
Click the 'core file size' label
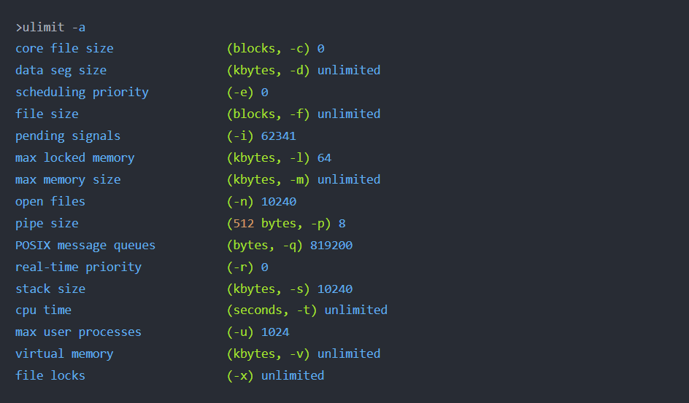point(64,48)
